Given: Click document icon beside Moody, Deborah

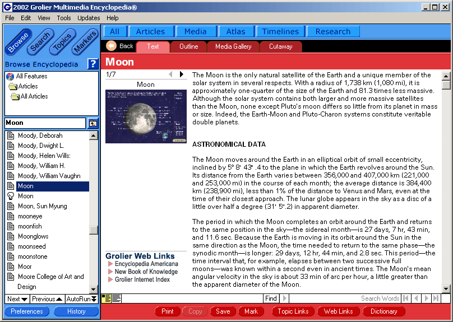Looking at the screenshot, I should pos(11,136).
